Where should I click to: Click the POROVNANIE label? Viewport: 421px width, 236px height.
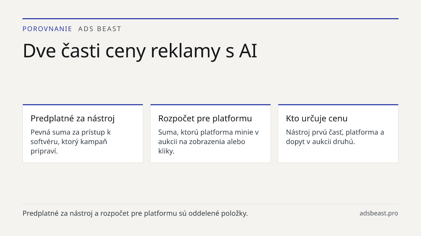(x=47, y=29)
